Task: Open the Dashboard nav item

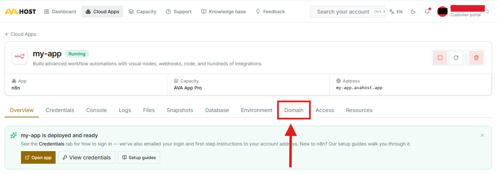Action: click(60, 12)
